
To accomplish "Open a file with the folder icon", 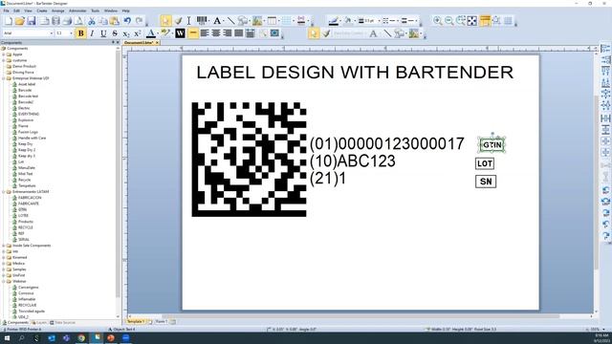I will [20, 21].
